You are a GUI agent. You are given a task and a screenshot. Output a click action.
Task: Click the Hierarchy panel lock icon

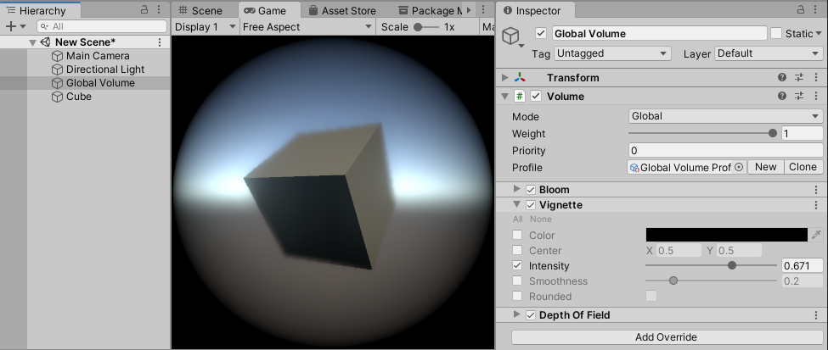pyautogui.click(x=144, y=10)
